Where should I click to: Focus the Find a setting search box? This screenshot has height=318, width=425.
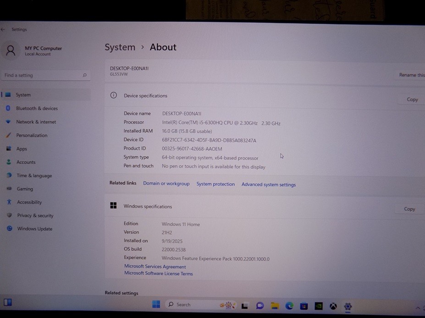46,75
